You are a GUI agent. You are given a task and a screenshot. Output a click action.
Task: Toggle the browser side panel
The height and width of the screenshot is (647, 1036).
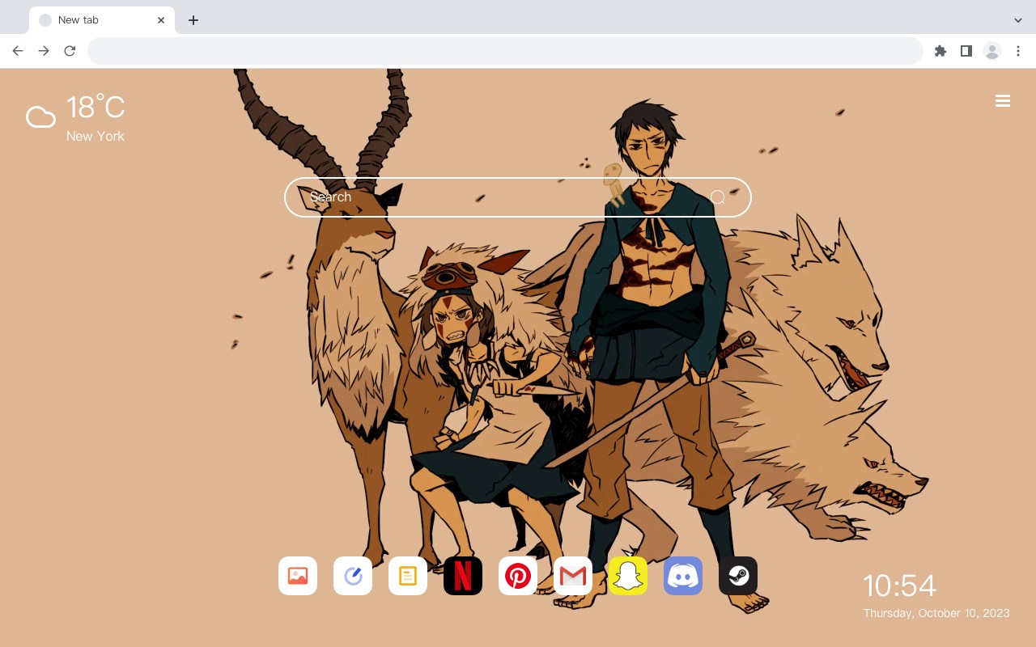coord(966,51)
